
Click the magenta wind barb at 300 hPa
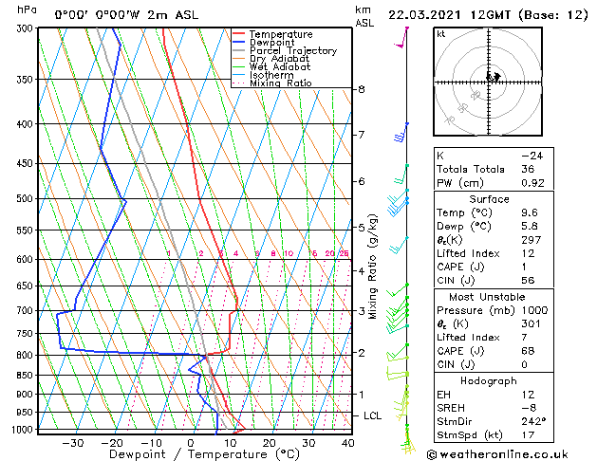point(405,36)
